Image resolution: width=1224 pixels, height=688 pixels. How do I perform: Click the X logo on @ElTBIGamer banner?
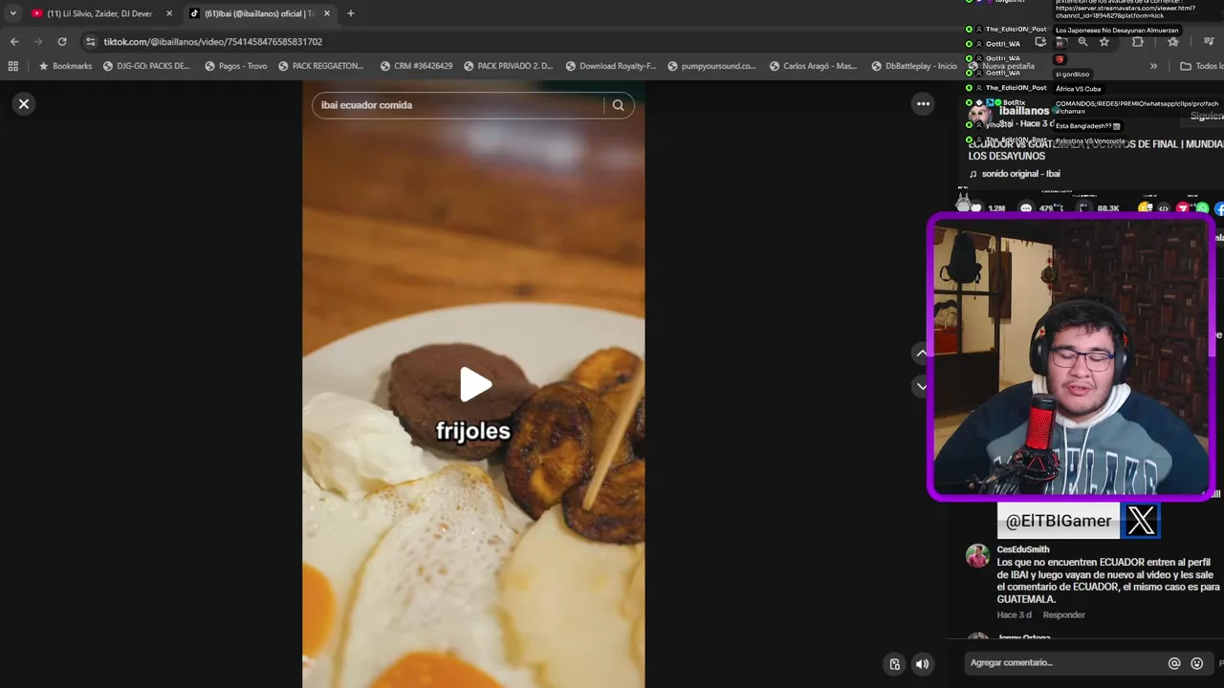tap(1141, 521)
